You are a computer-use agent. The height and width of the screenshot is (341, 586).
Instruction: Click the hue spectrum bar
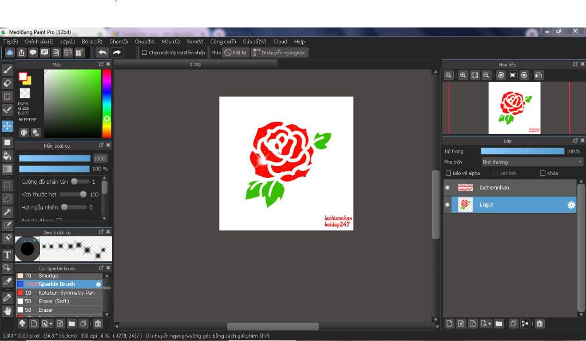pyautogui.click(x=106, y=104)
